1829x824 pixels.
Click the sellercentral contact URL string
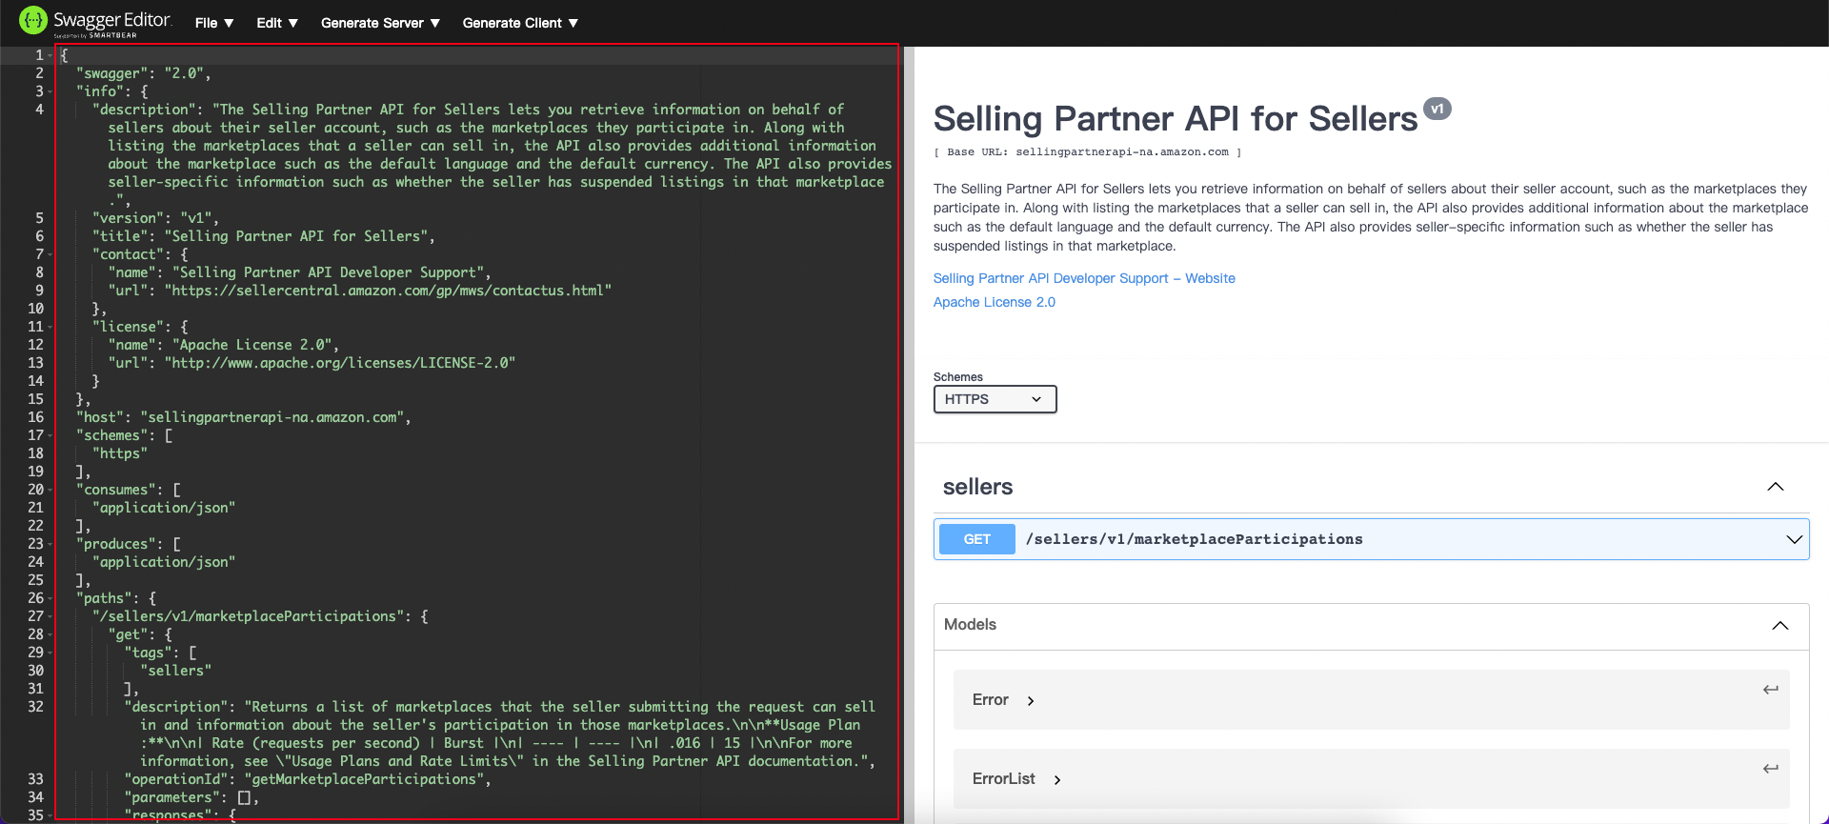pyautogui.click(x=388, y=291)
